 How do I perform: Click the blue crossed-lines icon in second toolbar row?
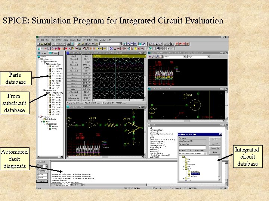click(x=111, y=48)
